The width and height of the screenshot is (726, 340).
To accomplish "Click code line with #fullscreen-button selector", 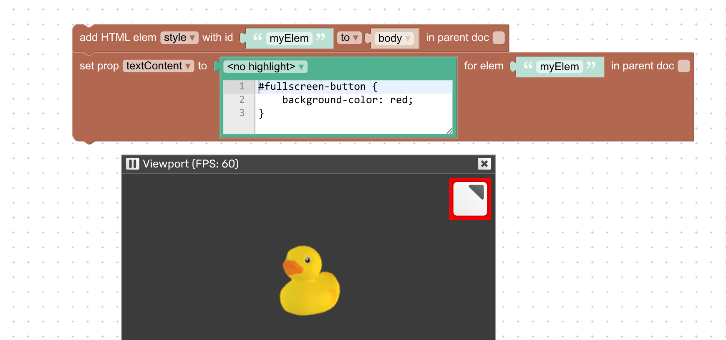I will (317, 87).
